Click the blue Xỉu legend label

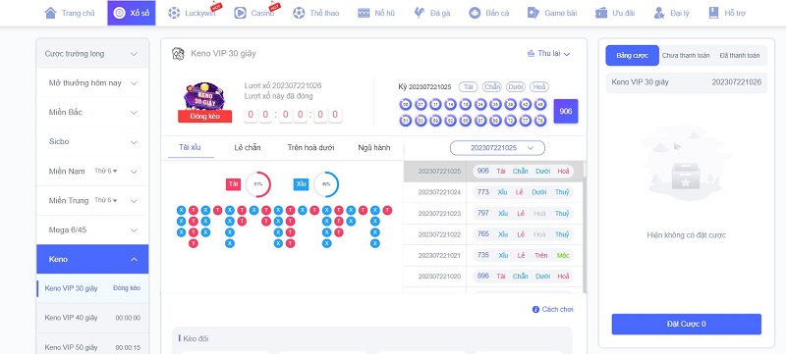(301, 184)
